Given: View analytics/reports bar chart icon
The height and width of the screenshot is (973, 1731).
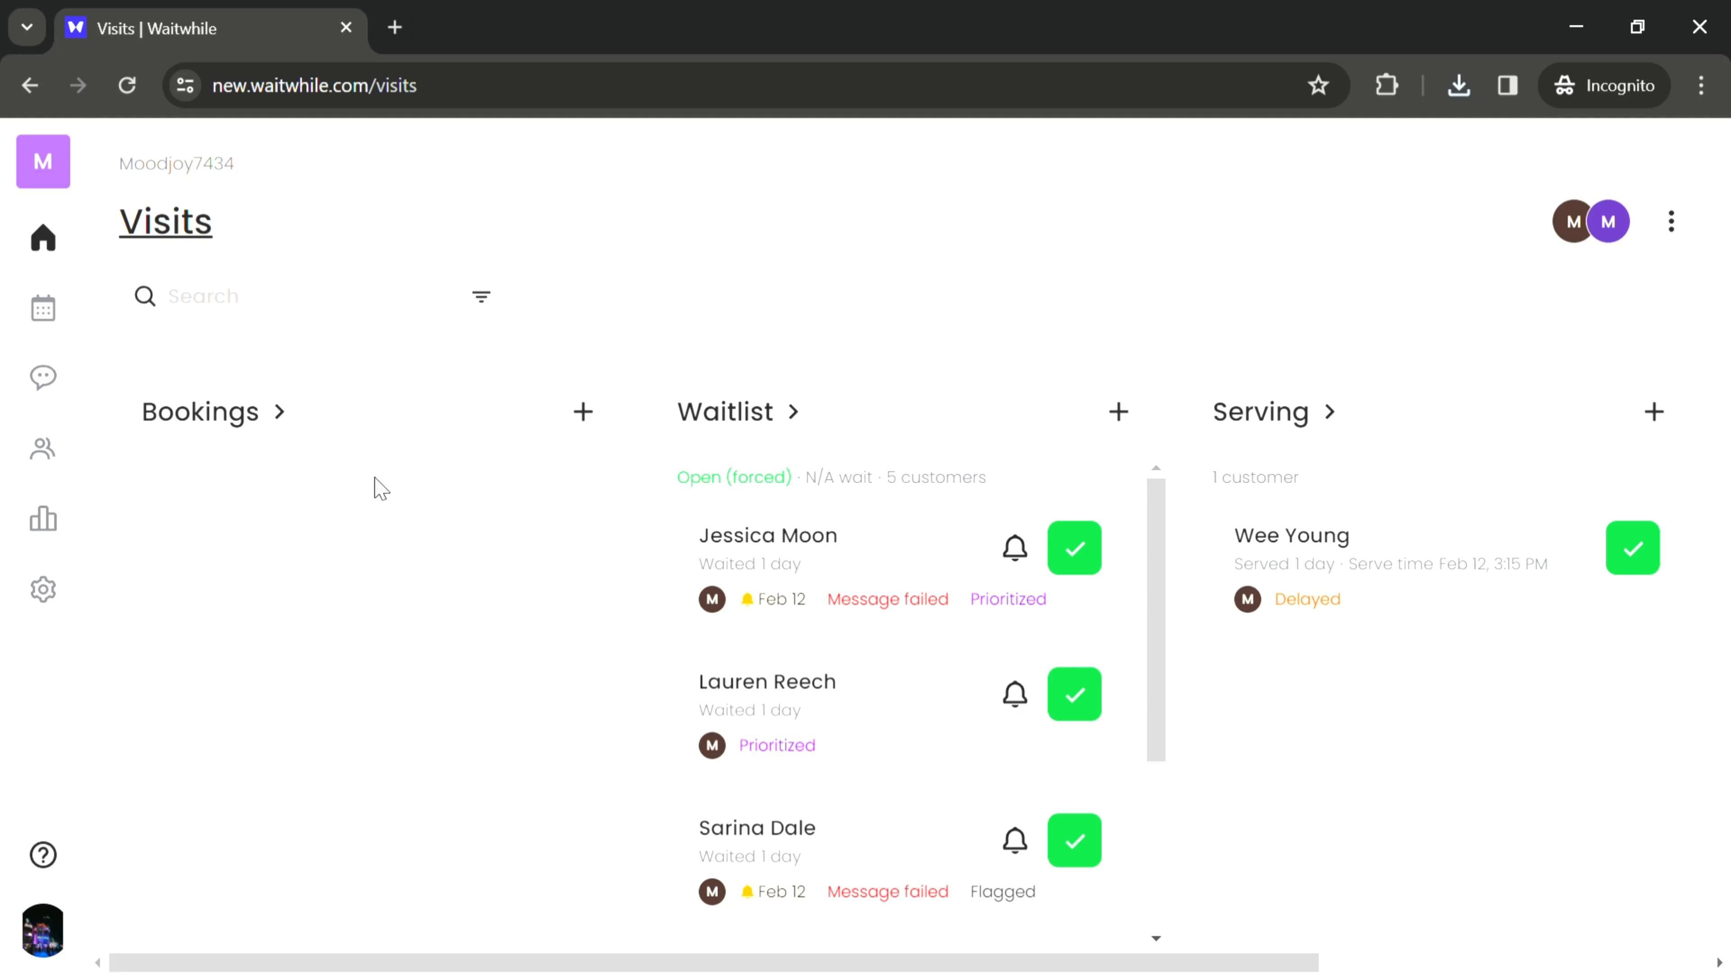Looking at the screenshot, I should click(x=43, y=520).
